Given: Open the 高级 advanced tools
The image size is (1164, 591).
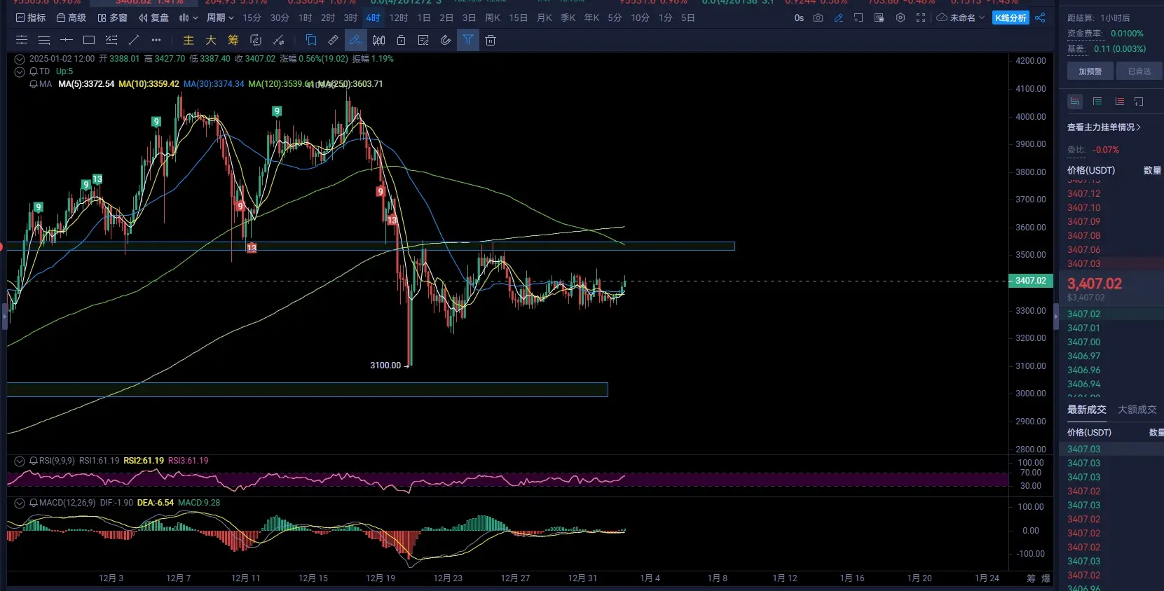Looking at the screenshot, I should (71, 18).
